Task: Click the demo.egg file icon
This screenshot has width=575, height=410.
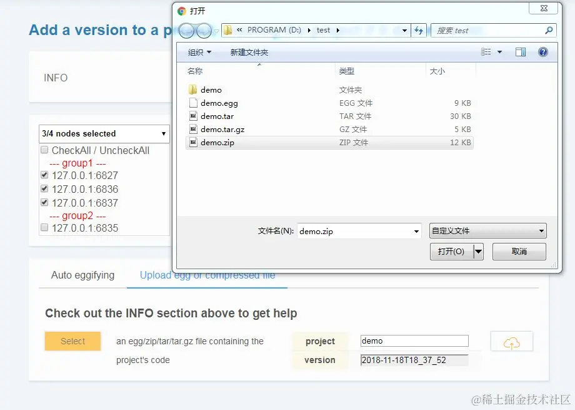Action: pos(193,103)
